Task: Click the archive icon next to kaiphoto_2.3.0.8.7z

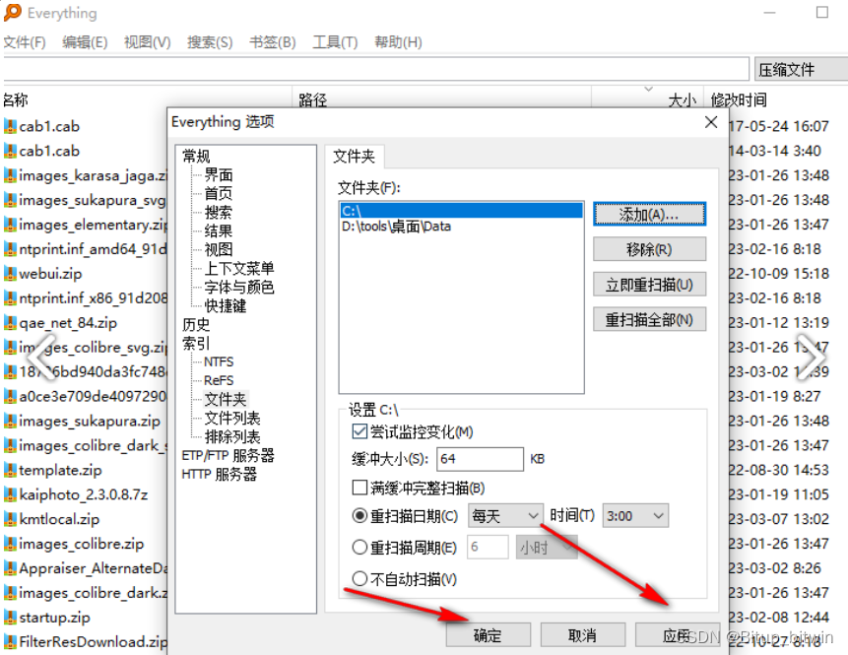Action: 12,494
